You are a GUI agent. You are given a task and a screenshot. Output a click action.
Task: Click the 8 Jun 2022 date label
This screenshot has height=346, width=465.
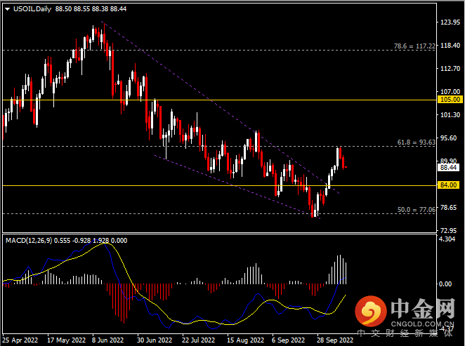click(x=107, y=340)
